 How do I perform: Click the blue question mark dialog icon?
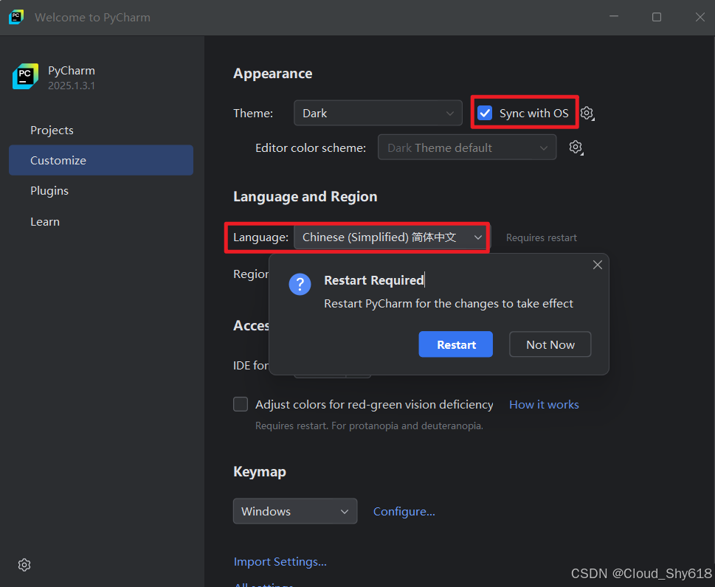click(300, 285)
